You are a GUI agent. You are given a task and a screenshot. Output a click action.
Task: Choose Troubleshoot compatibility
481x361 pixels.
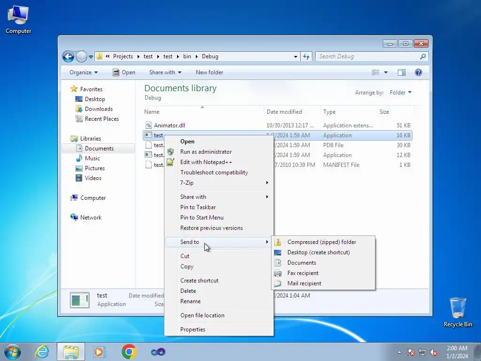pyautogui.click(x=219, y=173)
